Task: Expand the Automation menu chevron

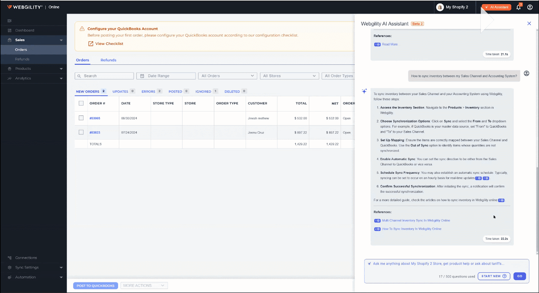Action: click(61, 278)
